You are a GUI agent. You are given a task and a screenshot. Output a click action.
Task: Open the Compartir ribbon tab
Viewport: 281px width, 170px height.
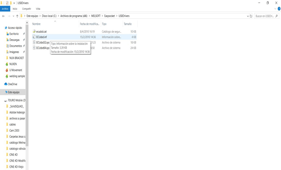tap(26, 9)
